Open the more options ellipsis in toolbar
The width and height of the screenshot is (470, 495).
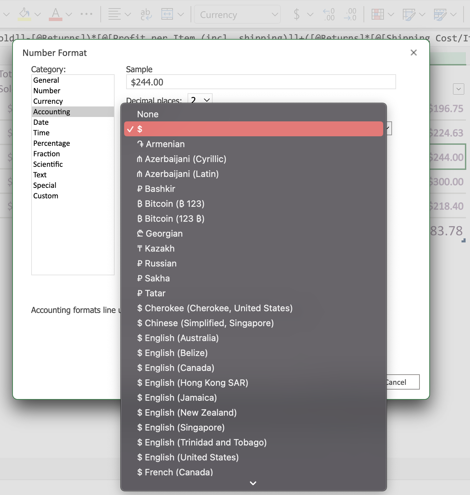pyautogui.click(x=86, y=14)
